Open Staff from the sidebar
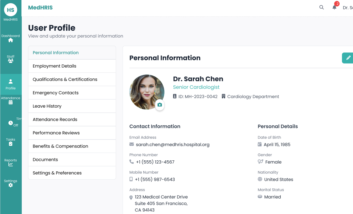The image size is (353, 214). click(11, 59)
